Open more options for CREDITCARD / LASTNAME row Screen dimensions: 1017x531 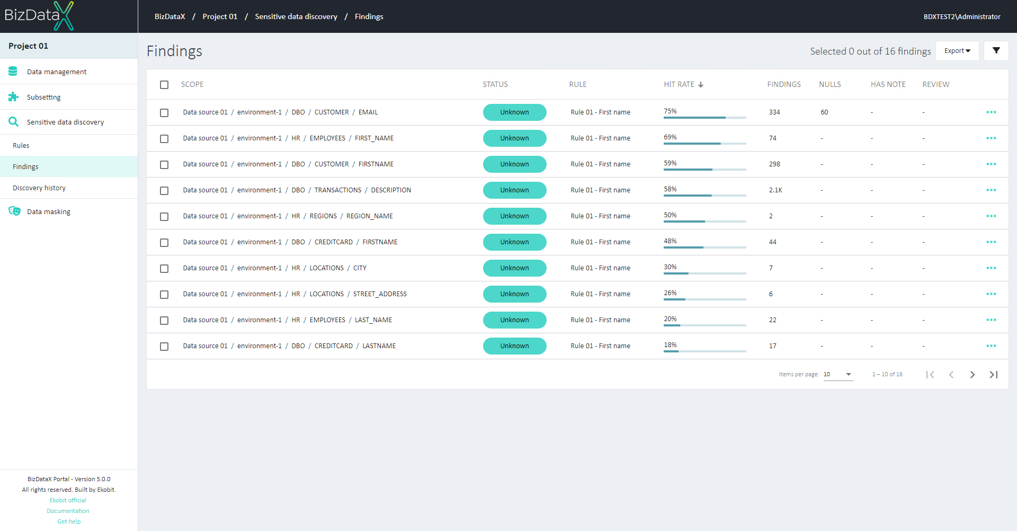[x=991, y=346]
